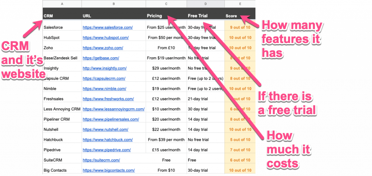372x176 pixels.
Task: Open the pipelinersales.com link
Action: [x=111, y=119]
